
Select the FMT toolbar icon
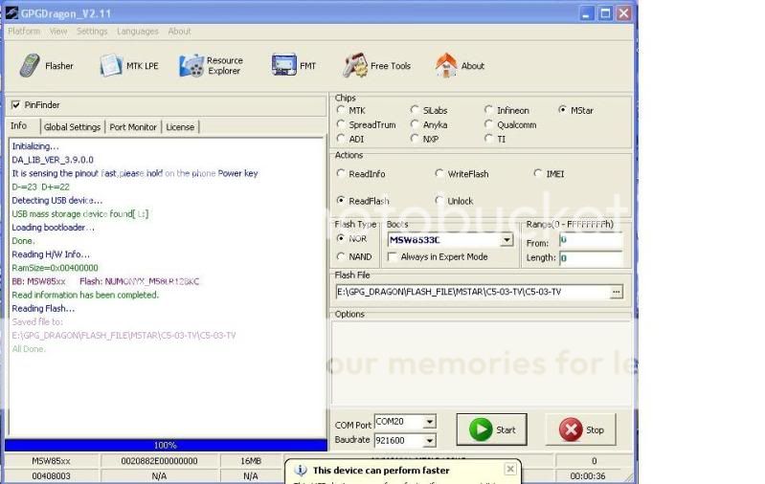click(284, 65)
